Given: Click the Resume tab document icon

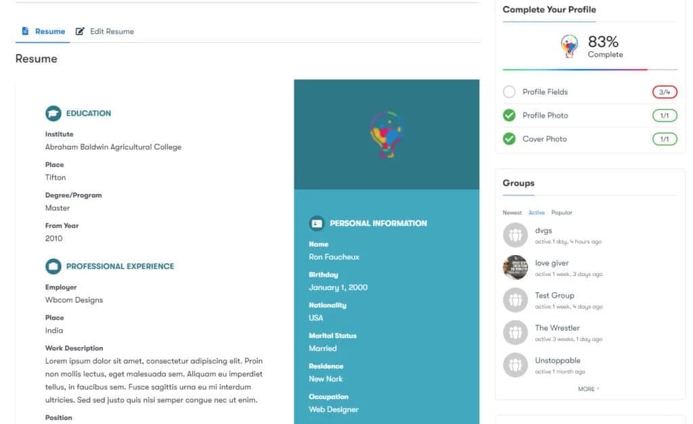Looking at the screenshot, I should (26, 32).
